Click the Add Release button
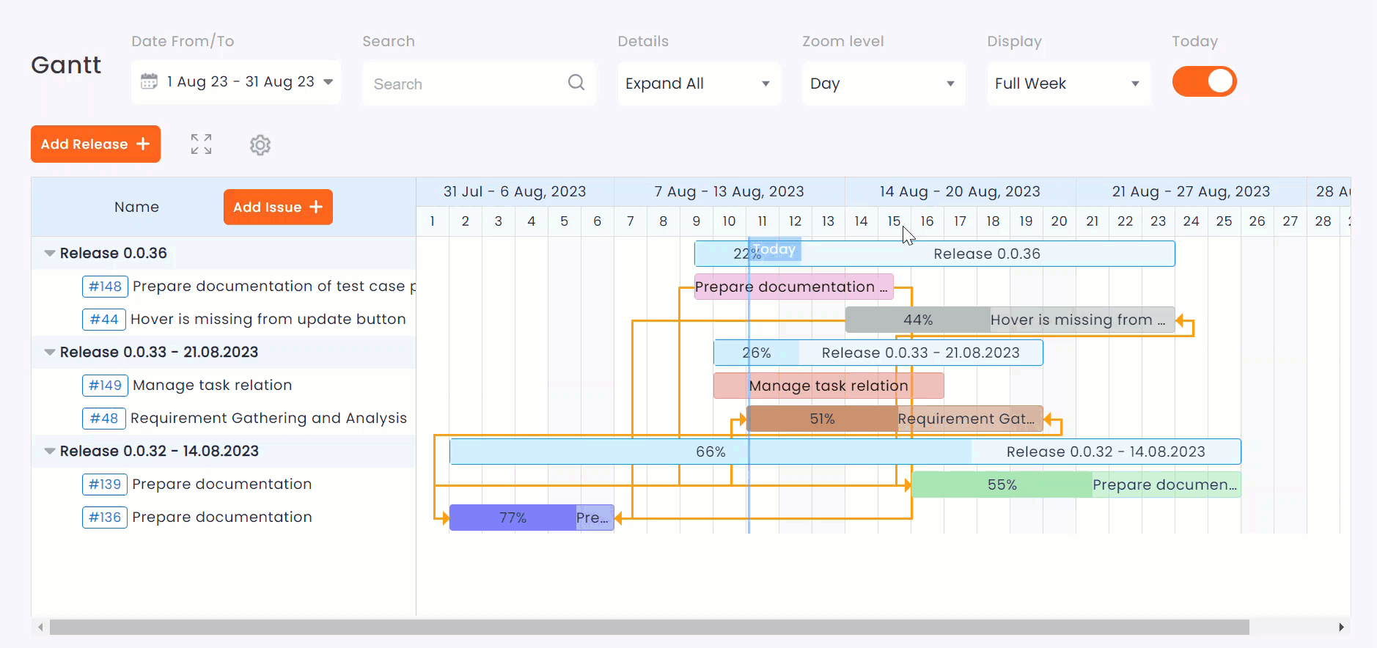The image size is (1377, 648). coord(95,144)
